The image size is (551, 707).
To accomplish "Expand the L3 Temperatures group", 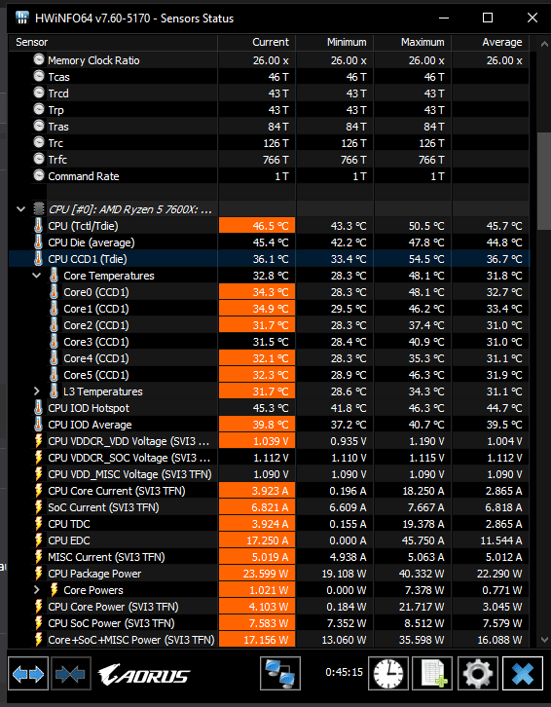I will point(37,391).
